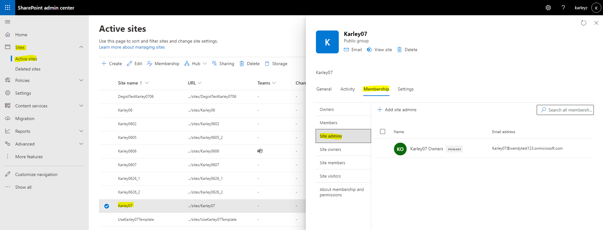603x230 pixels.
Task: Click the Content services icon
Action: 8,105
